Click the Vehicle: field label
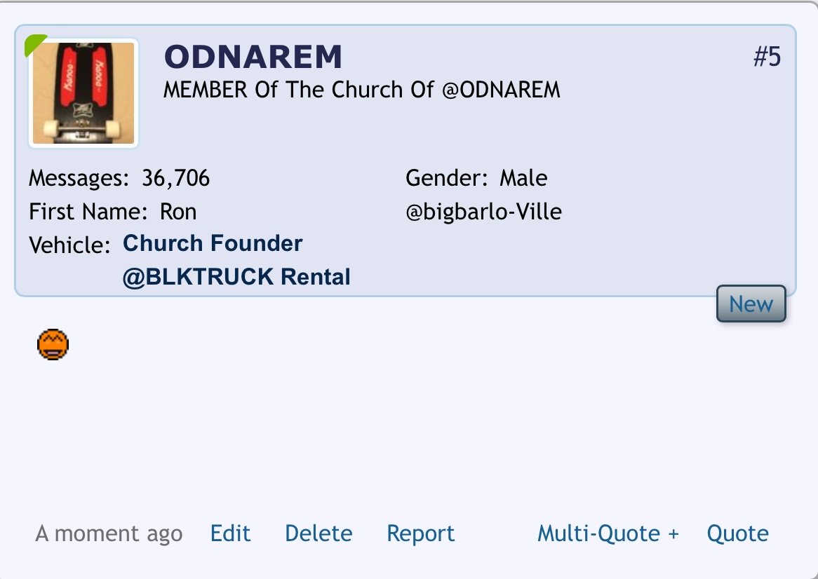818x579 pixels. click(x=69, y=245)
